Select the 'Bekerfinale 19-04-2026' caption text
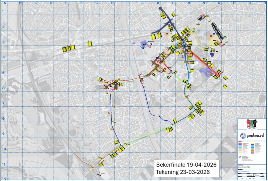 (186, 165)
